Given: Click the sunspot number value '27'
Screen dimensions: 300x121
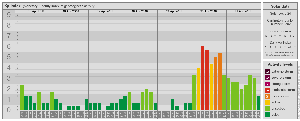Looking at the screenshot, I should coord(294,36).
